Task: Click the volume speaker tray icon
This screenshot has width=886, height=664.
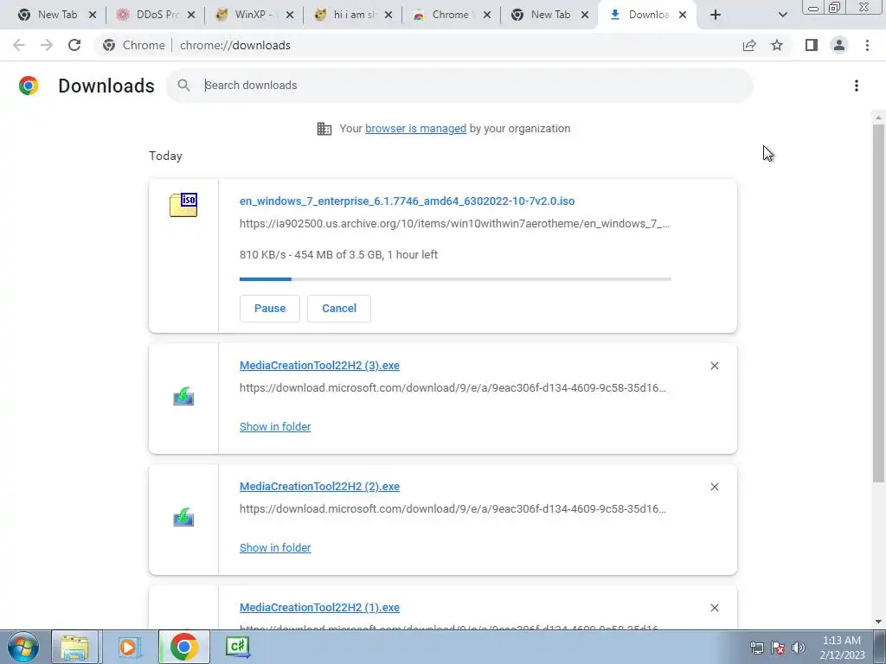Action: (x=799, y=648)
